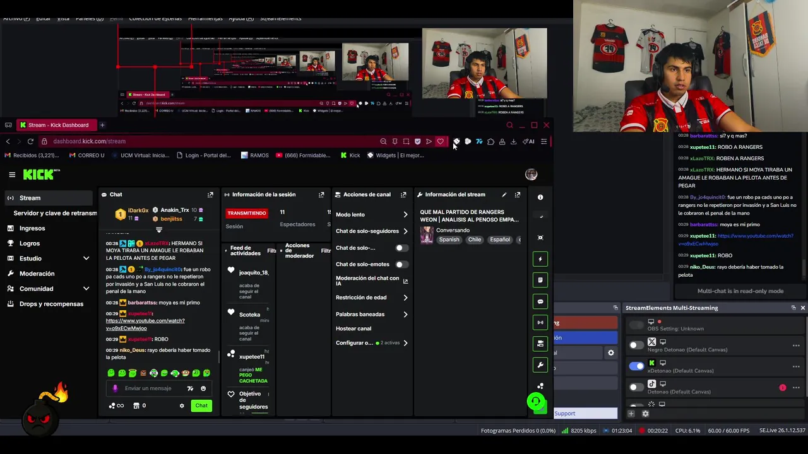Pop out the Acciones de canal panel
808x454 pixels.
click(403, 195)
